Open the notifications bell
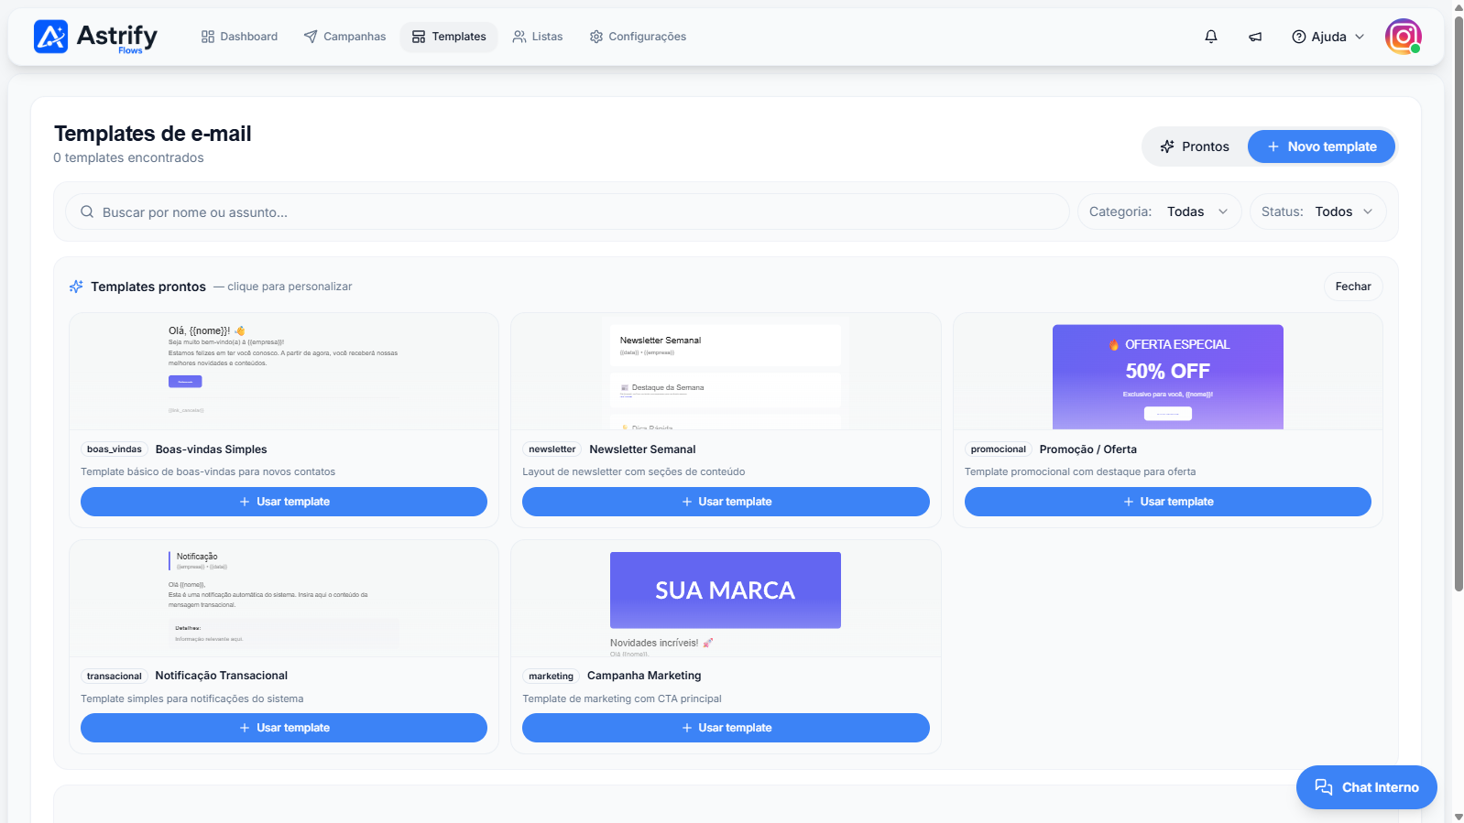 (1211, 37)
